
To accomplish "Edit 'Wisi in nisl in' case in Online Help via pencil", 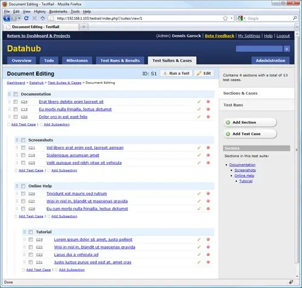I will click(199, 201).
